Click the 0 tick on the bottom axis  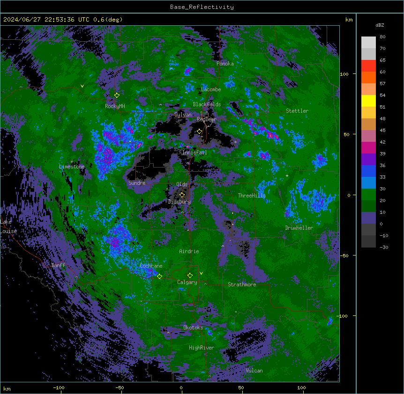(x=181, y=387)
